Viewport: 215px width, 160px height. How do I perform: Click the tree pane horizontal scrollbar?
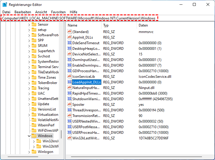coord(23,157)
